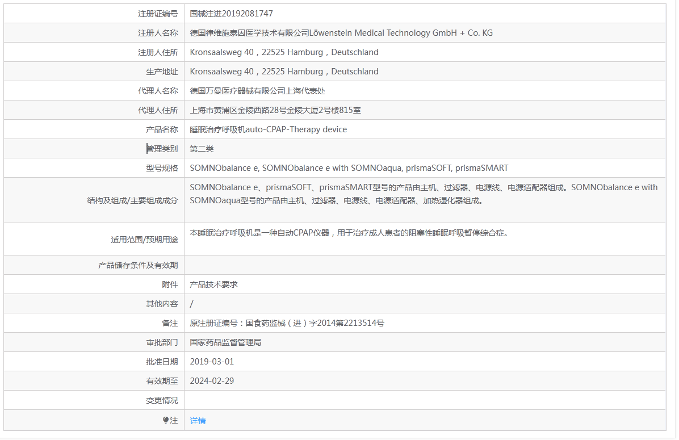The height and width of the screenshot is (440, 679).
Task: Select the model specification SOMNObalance e value
Action: [349, 168]
